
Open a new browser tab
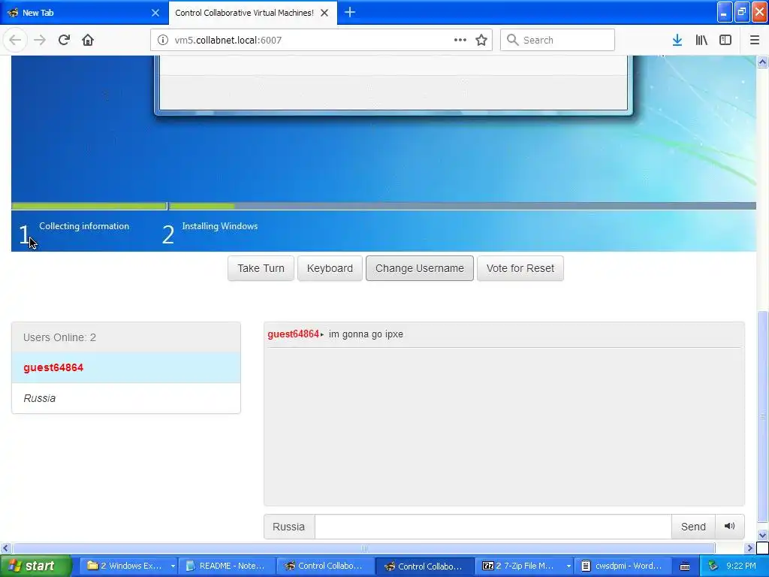[x=350, y=12]
